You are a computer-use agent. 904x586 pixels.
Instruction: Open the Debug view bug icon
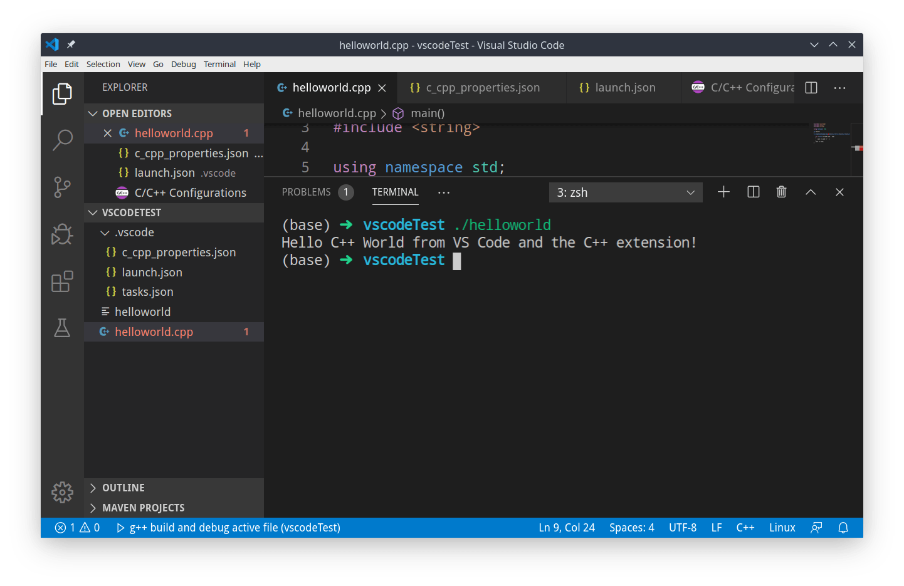coord(62,234)
